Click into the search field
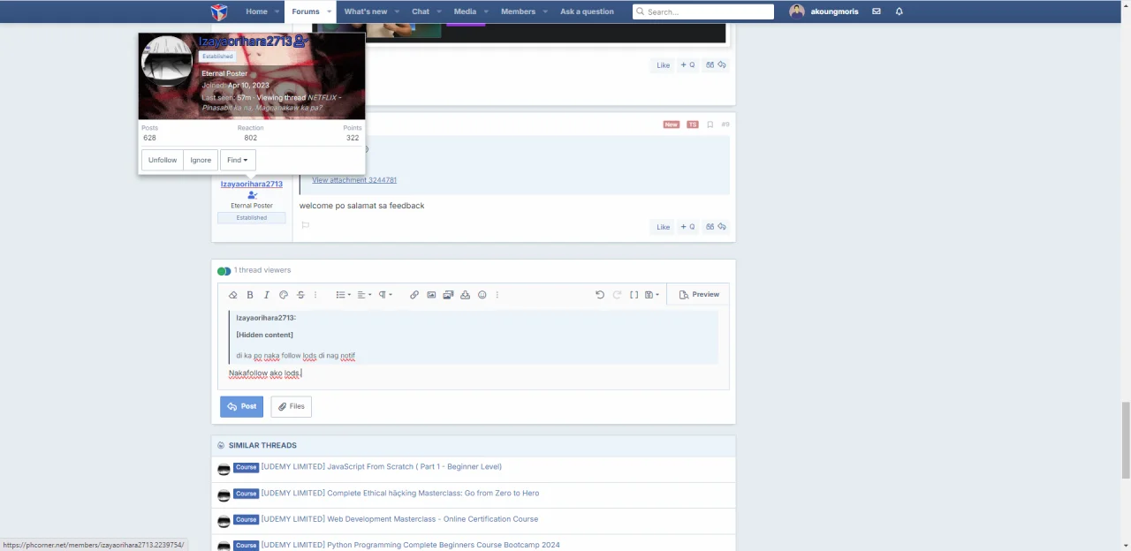1131x551 pixels. click(703, 11)
